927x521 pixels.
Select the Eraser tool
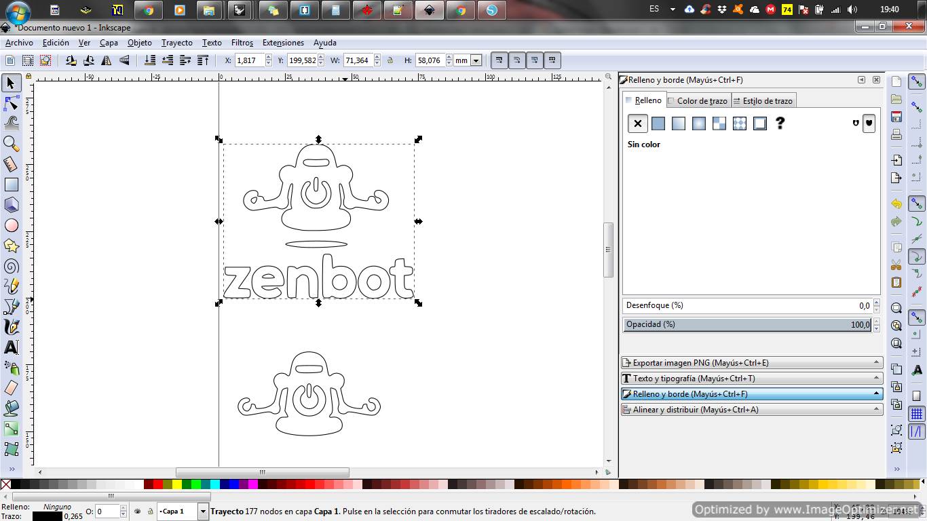[x=11, y=388]
